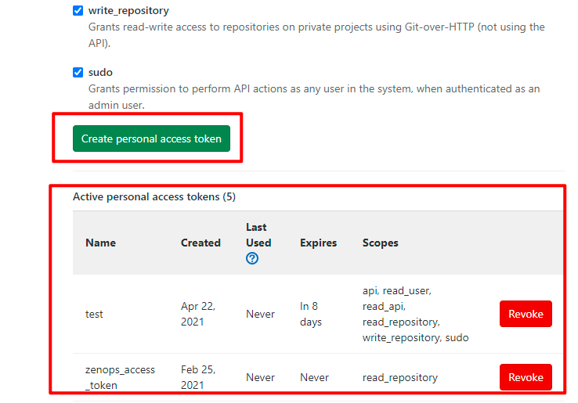Click the Create personal access token button
Image resolution: width=578 pixels, height=403 pixels.
[x=151, y=139]
